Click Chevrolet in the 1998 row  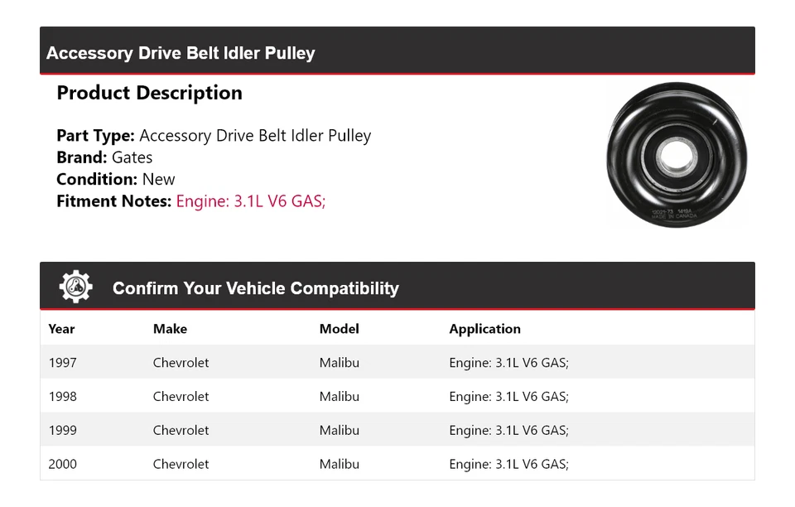point(181,397)
